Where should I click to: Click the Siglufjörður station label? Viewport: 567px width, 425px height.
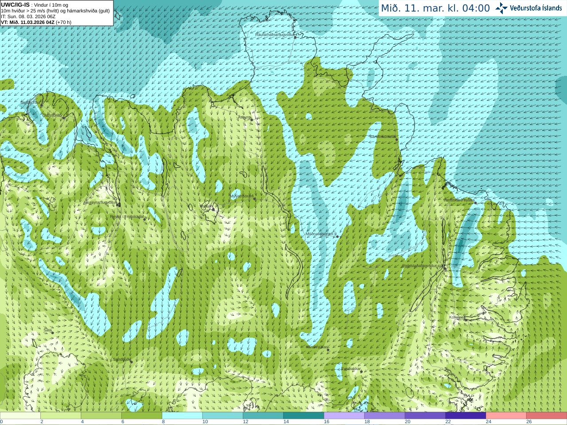[31, 102]
